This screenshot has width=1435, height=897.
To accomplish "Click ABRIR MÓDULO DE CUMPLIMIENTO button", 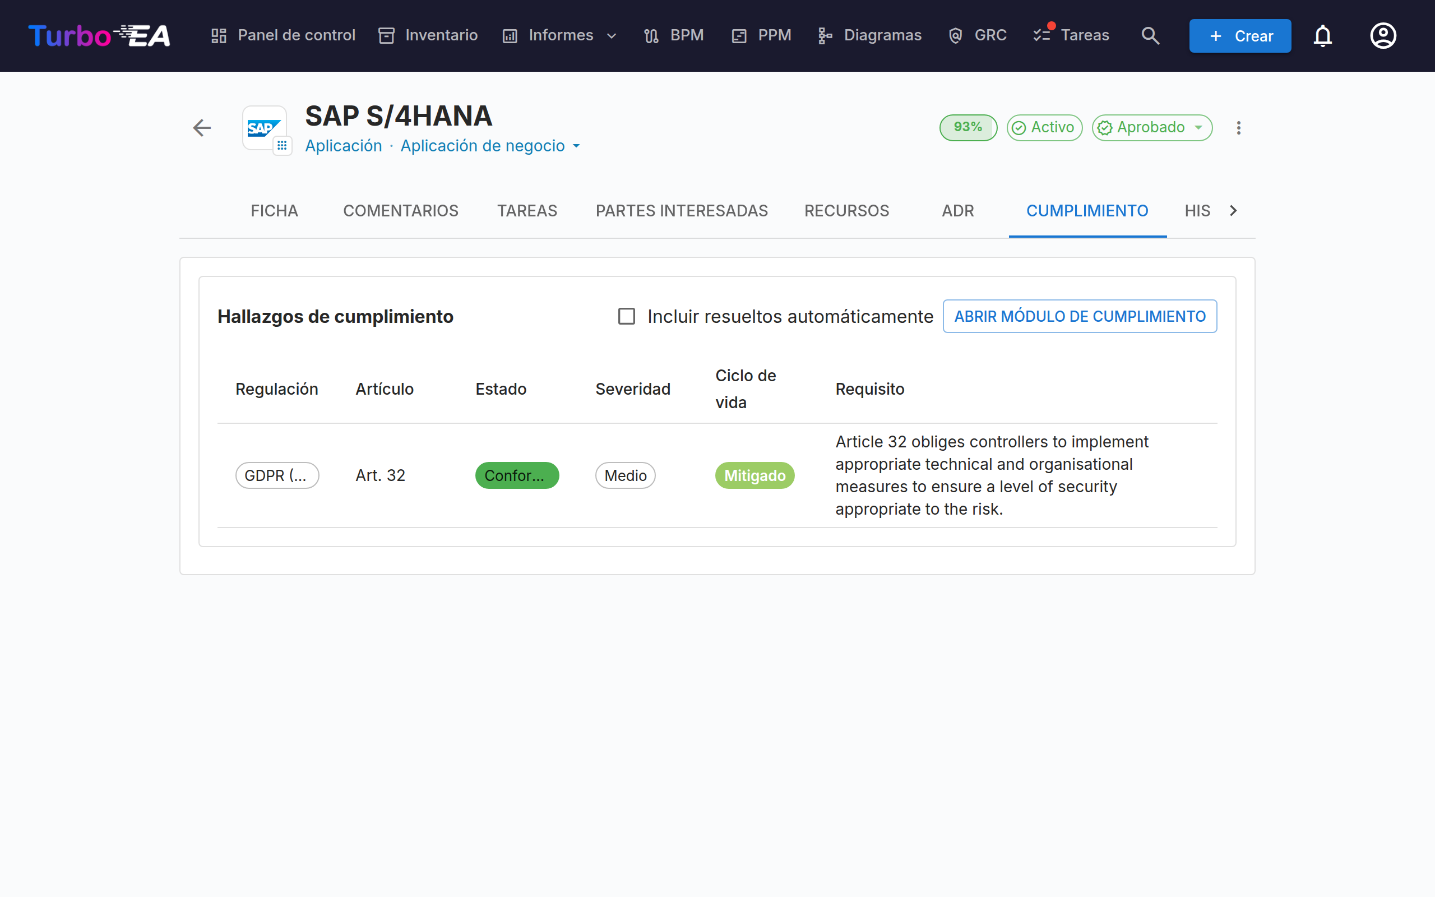I will pos(1080,316).
